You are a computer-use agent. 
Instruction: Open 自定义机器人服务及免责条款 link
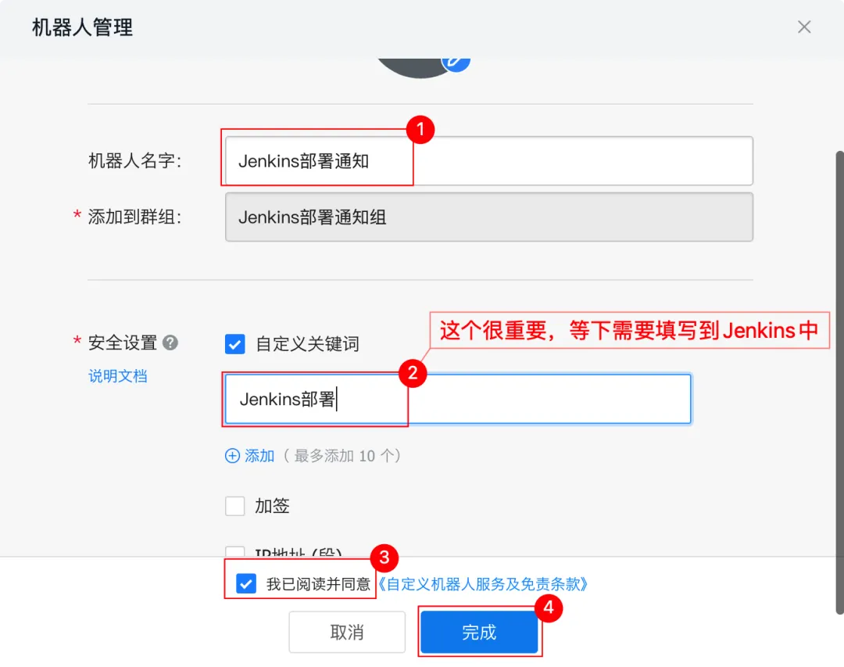(x=482, y=584)
